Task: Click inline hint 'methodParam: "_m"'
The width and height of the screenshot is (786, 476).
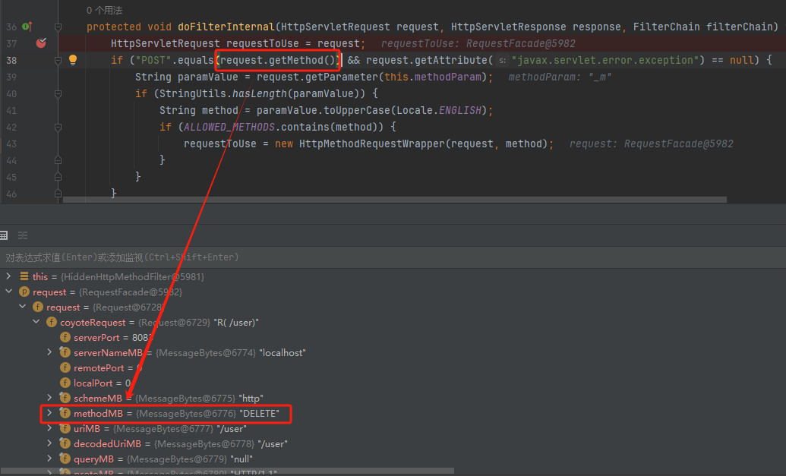Action: [x=560, y=77]
